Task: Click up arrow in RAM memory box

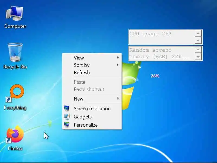Action: click(198, 50)
